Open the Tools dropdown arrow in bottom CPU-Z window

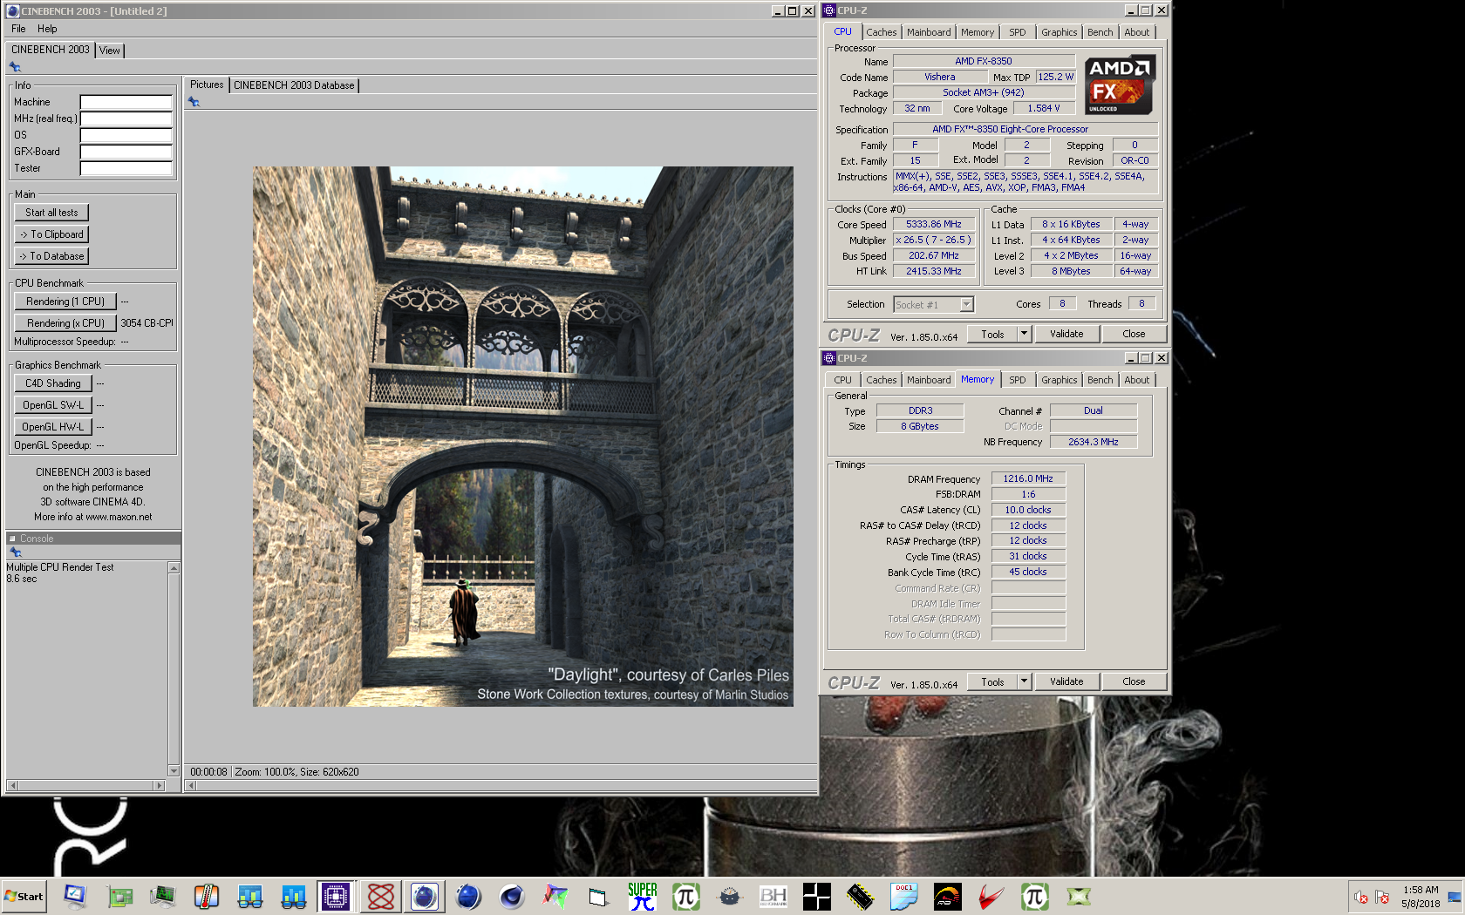coord(1025,681)
